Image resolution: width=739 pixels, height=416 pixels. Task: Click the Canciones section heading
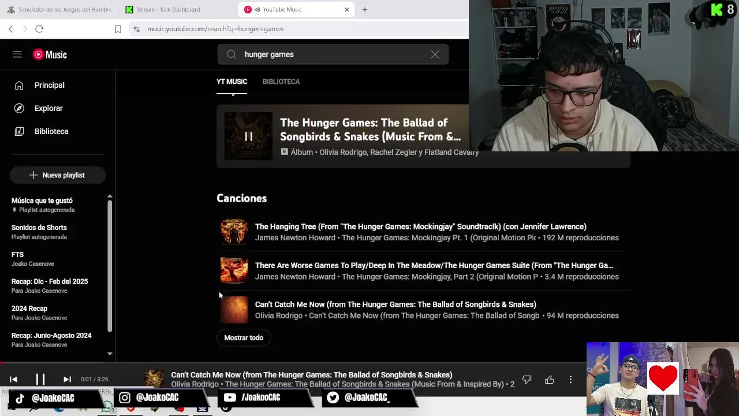241,198
